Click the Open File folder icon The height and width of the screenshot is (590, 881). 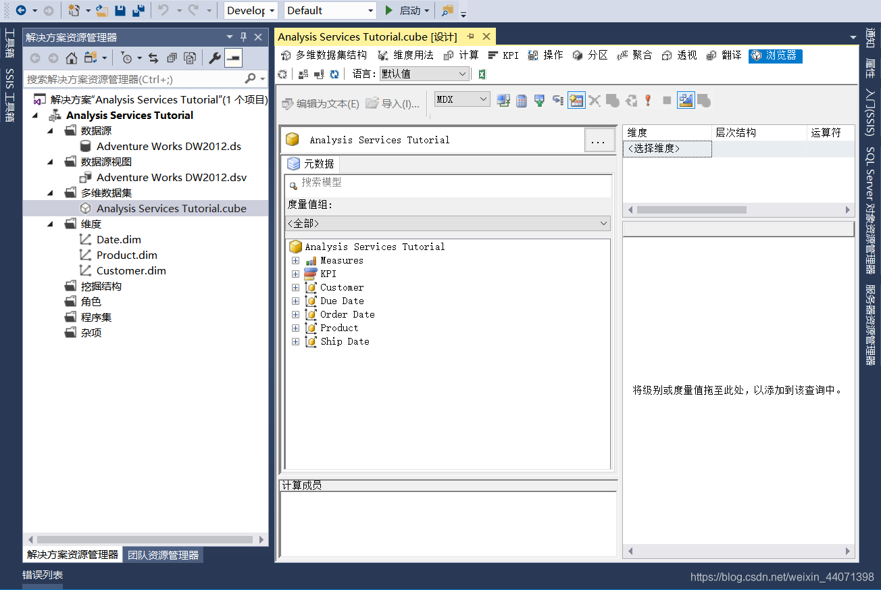pos(102,10)
